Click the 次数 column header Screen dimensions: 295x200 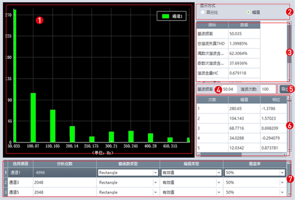213,99
